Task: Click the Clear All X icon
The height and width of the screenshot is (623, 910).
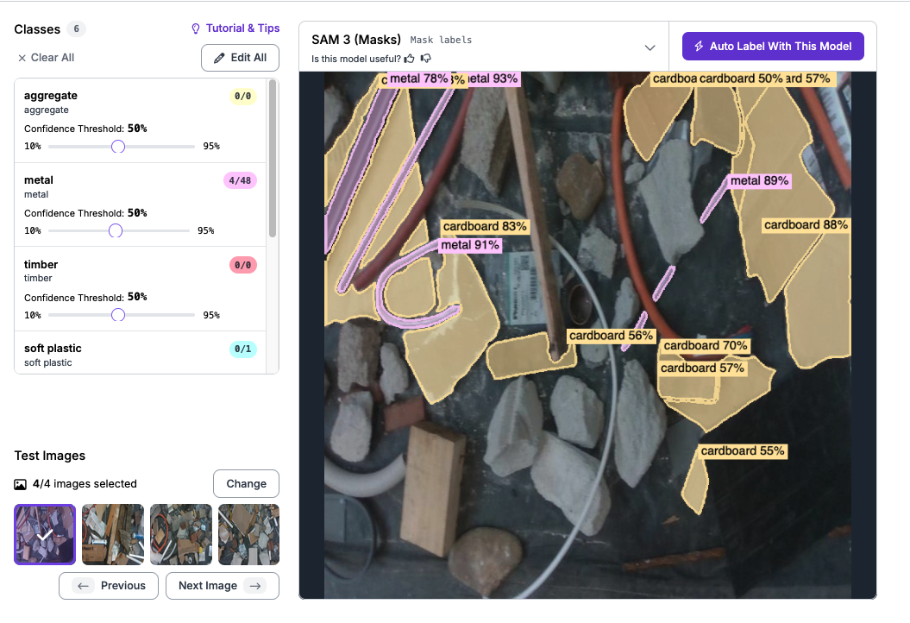Action: [22, 58]
